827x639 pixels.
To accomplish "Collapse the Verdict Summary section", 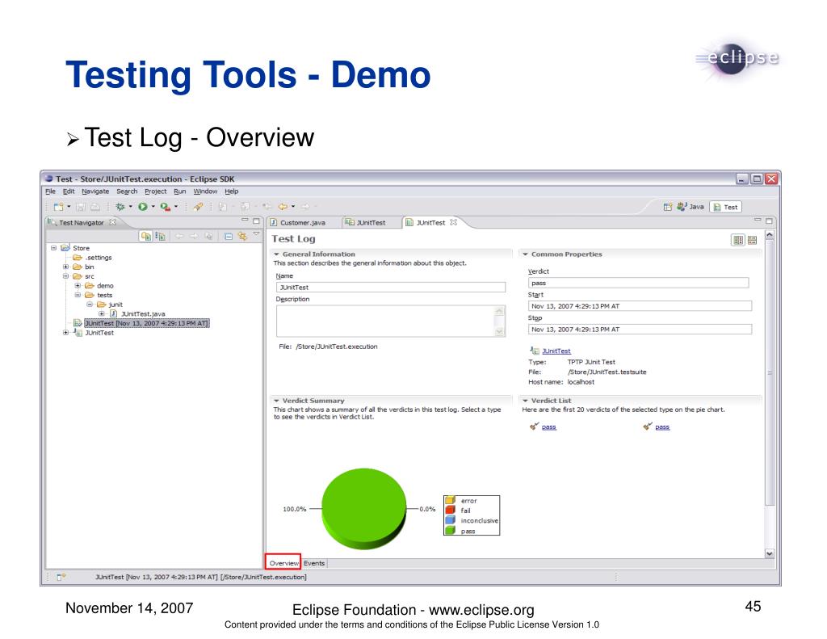I will (x=276, y=401).
